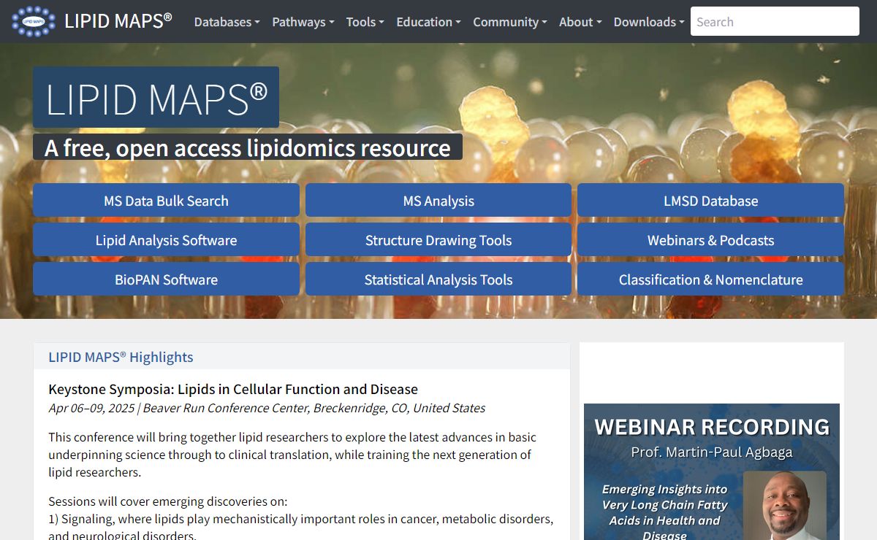Open the Webinar Recording banner image

coord(712,471)
